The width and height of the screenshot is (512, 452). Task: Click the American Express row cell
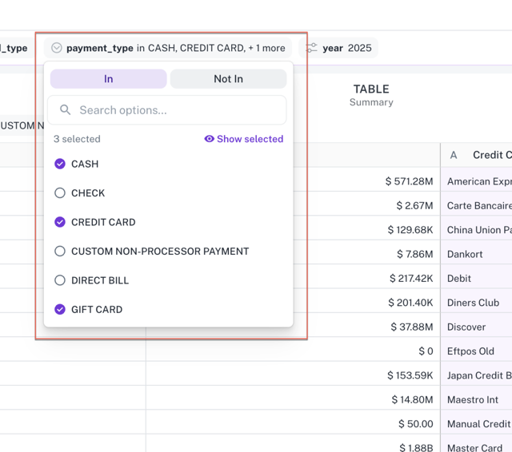click(478, 181)
